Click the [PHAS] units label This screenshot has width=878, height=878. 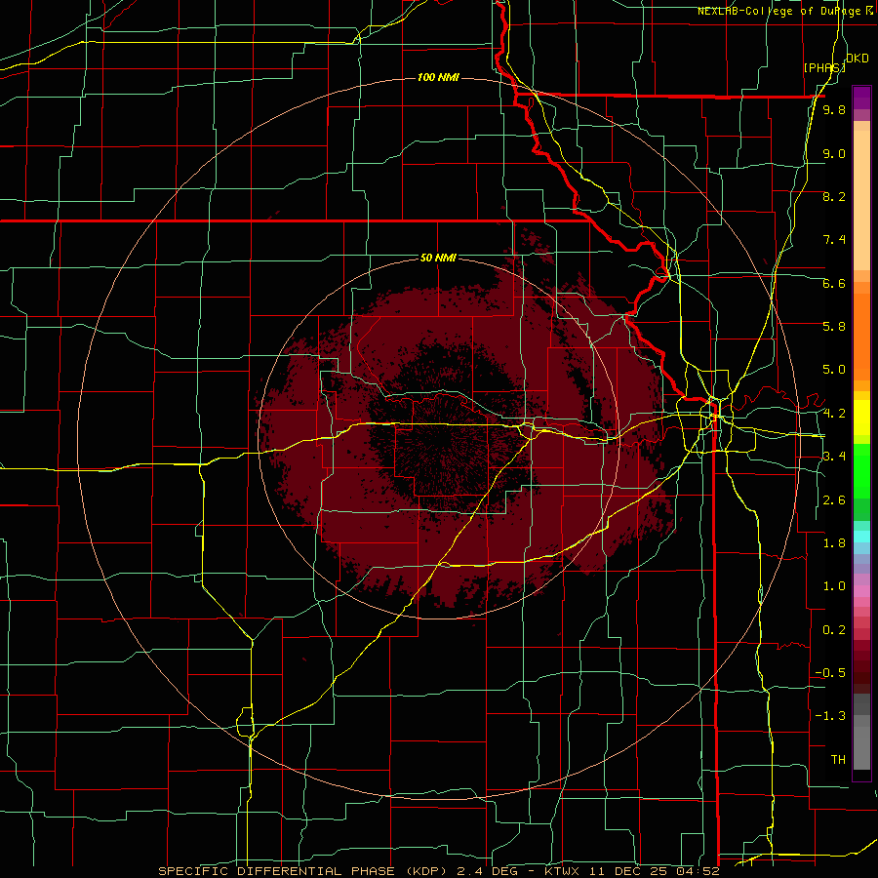click(x=824, y=67)
